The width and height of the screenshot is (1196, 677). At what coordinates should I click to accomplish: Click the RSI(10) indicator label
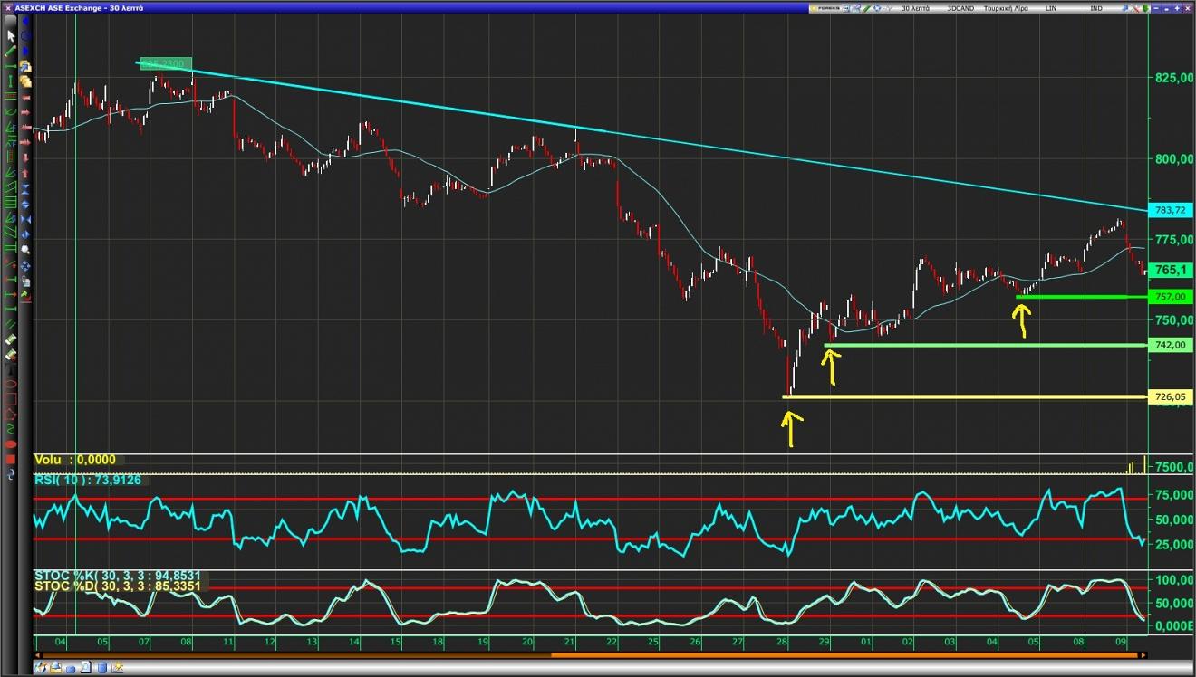(x=88, y=480)
